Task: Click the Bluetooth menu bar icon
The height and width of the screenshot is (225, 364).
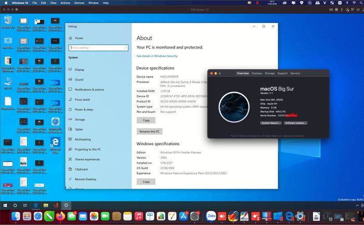Action: (x=347, y=3)
